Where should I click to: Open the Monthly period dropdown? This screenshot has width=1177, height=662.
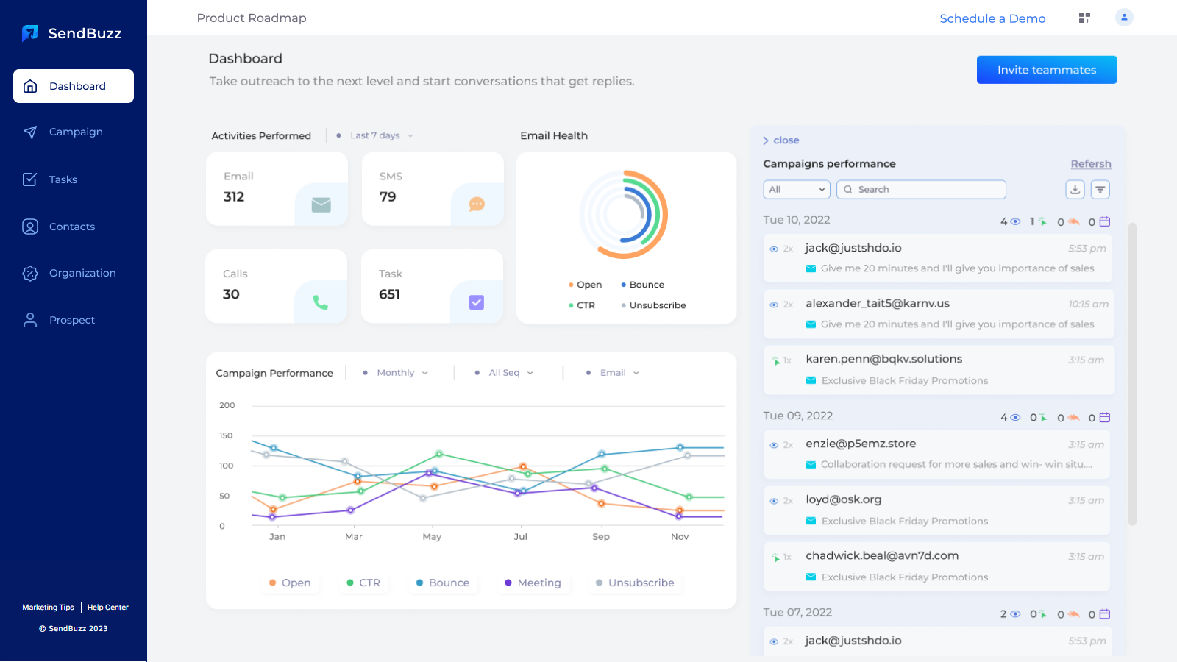pyautogui.click(x=397, y=373)
